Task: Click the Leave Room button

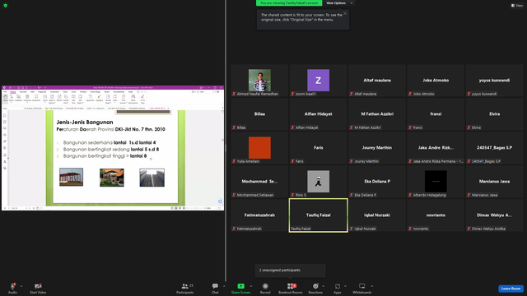Action: point(511,289)
